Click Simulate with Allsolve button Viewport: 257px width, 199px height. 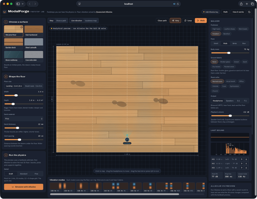24,187
